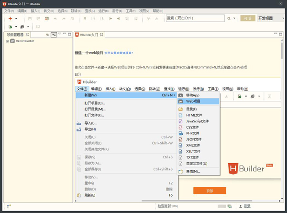This screenshot has width=287, height=213.
Task: Expand the arrow beside the globe icon
Action: tap(28, 27)
